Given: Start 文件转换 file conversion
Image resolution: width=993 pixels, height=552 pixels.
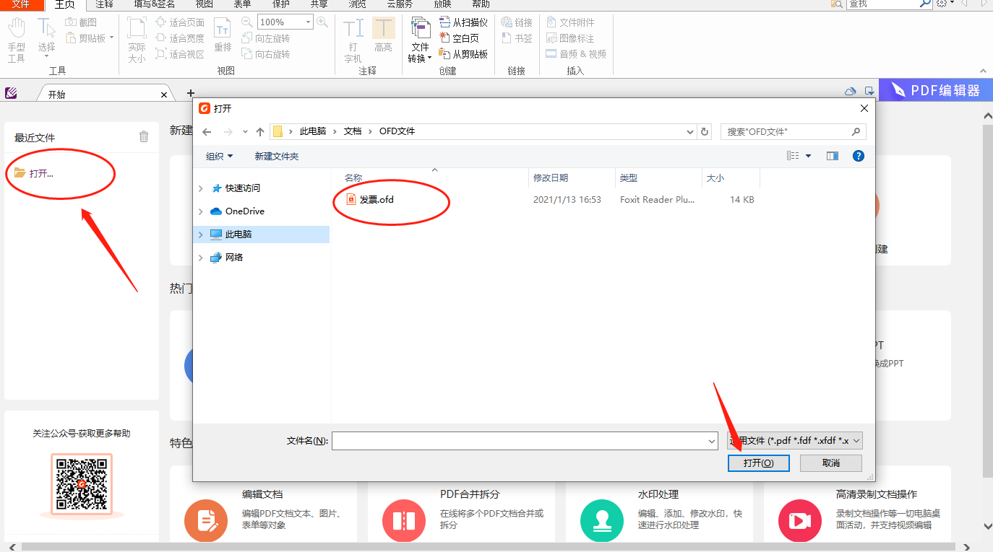Looking at the screenshot, I should tap(418, 40).
